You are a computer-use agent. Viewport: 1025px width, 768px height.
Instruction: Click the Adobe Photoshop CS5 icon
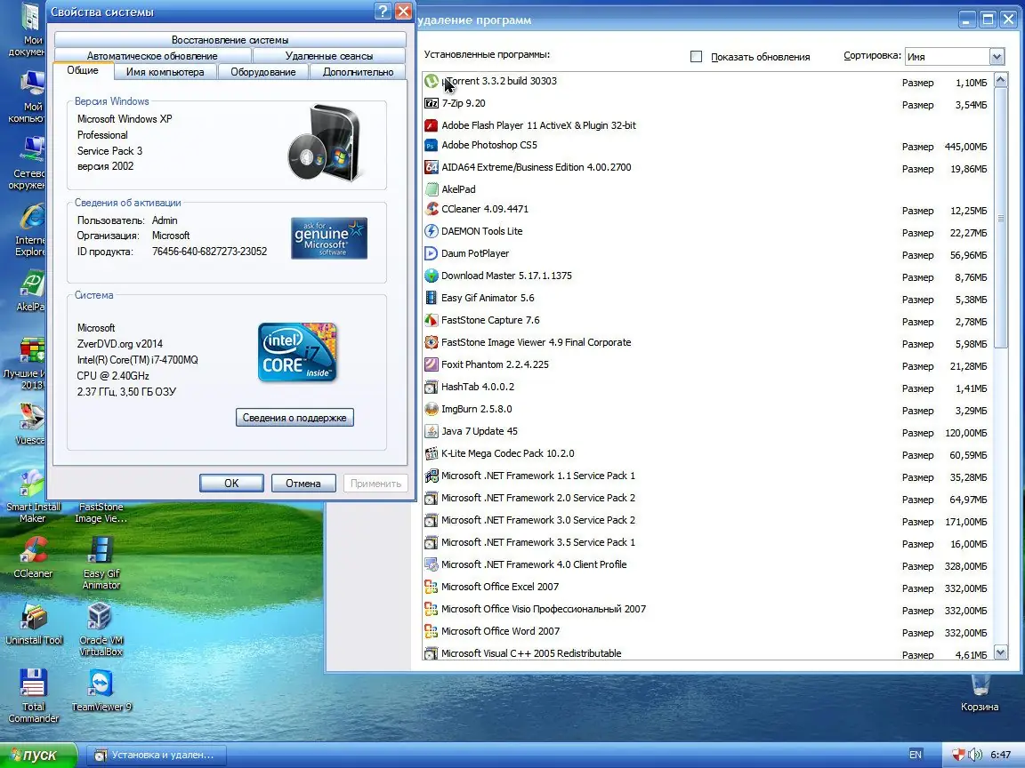click(431, 145)
